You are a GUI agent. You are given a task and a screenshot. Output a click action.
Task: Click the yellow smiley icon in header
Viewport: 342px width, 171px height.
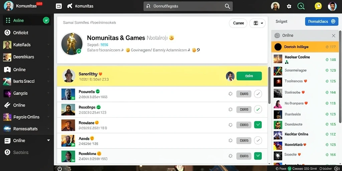(318, 6)
